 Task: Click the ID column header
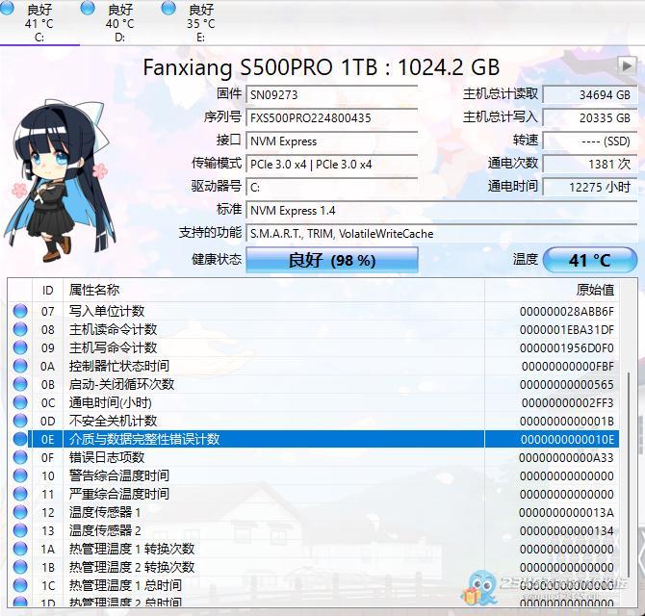pyautogui.click(x=48, y=290)
